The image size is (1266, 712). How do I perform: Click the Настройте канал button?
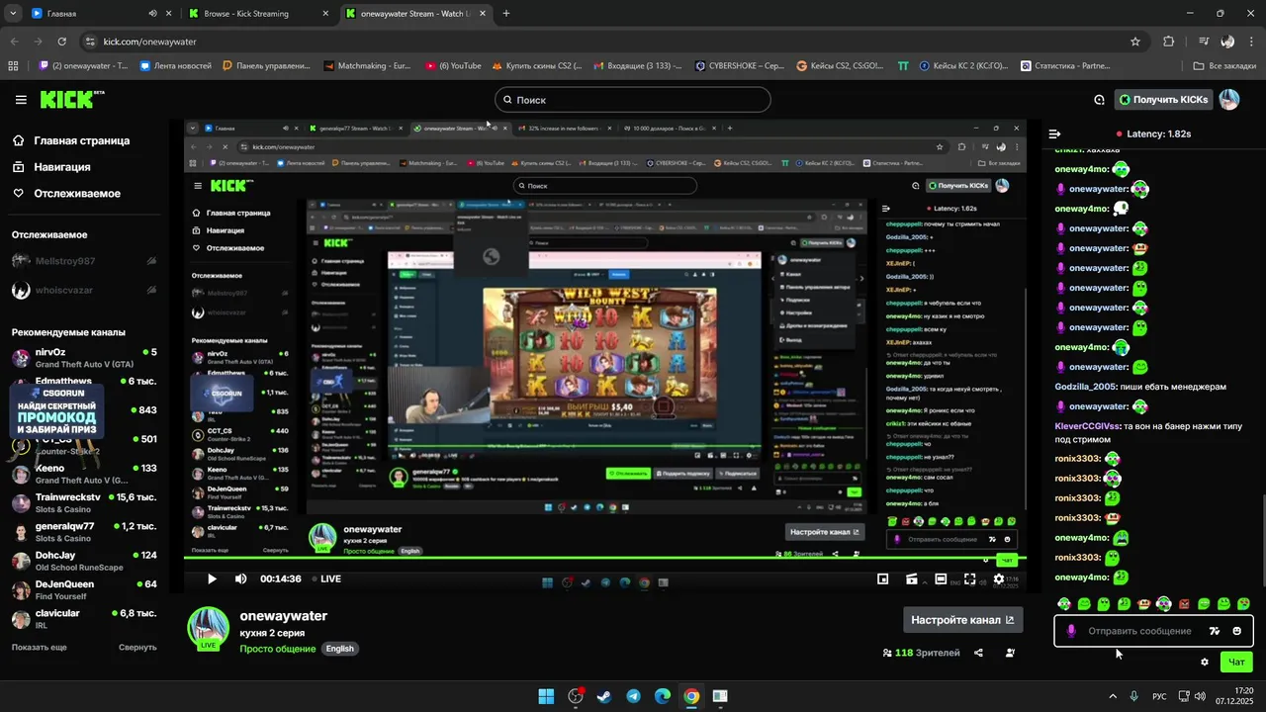[962, 620]
